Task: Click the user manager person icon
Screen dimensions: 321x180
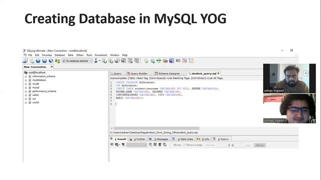Action: pyautogui.click(x=96, y=61)
